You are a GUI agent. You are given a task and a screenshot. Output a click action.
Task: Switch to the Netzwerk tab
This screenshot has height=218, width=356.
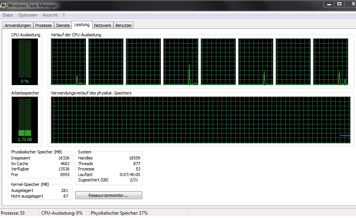click(103, 25)
